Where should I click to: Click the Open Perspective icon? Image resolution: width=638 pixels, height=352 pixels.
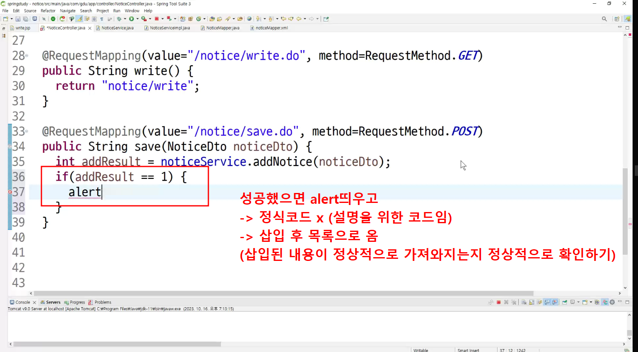coord(617,19)
